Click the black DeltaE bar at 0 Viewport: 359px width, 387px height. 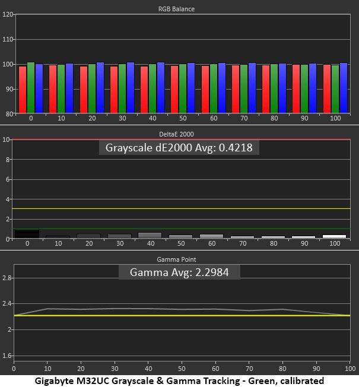point(27,234)
